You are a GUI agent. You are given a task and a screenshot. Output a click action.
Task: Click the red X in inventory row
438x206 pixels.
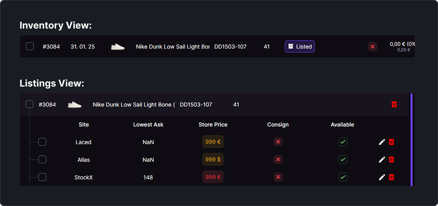click(x=373, y=47)
